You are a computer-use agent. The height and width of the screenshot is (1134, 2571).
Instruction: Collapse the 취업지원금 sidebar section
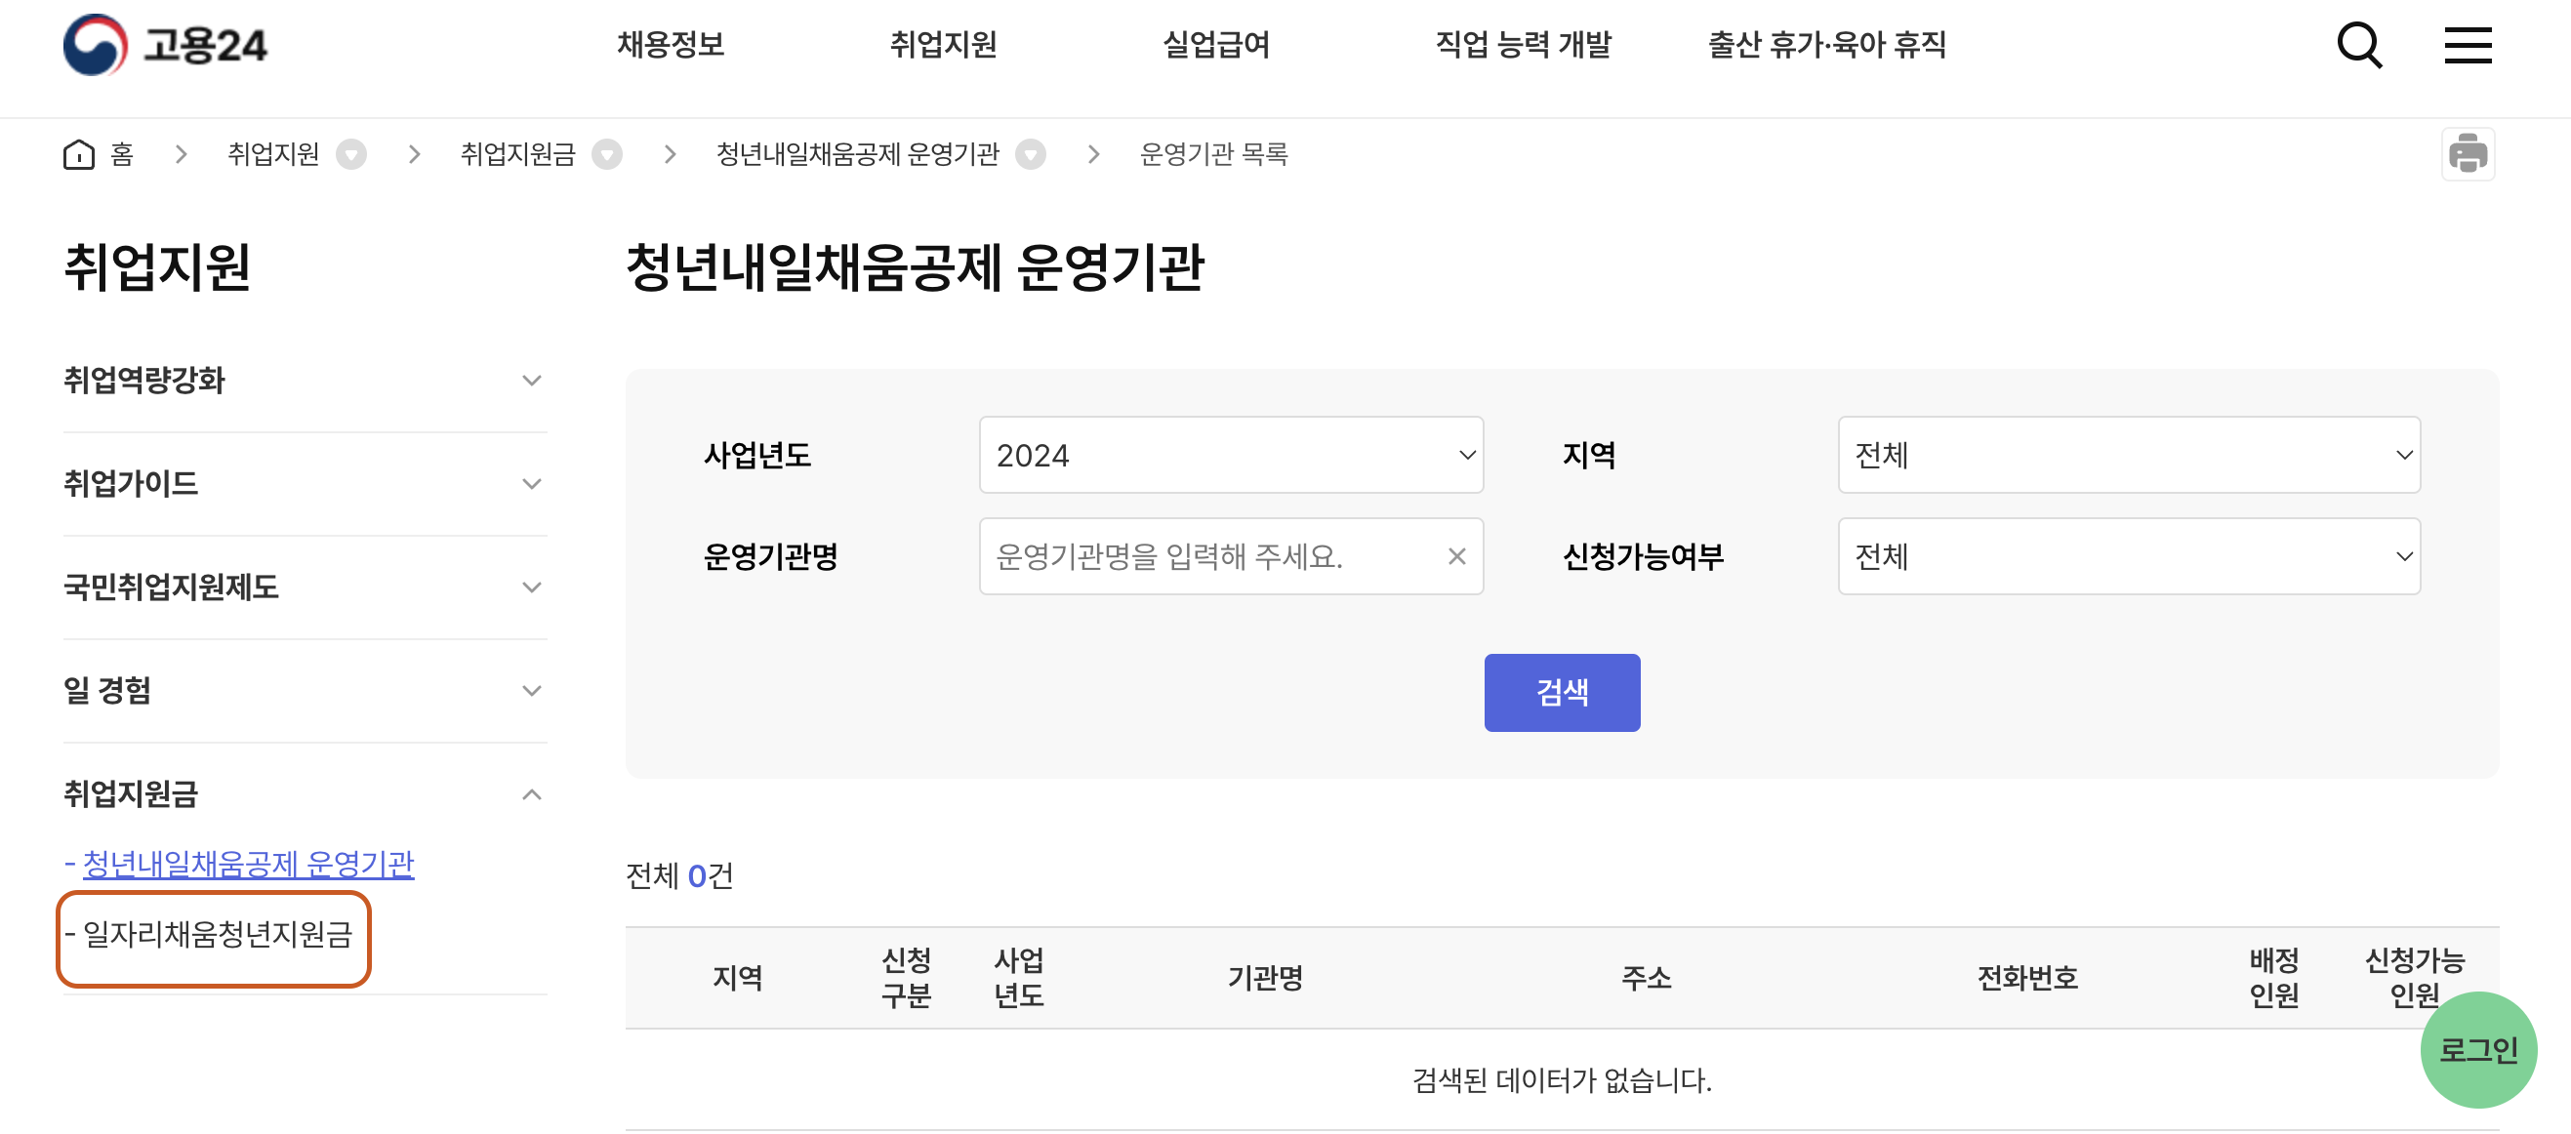306,794
